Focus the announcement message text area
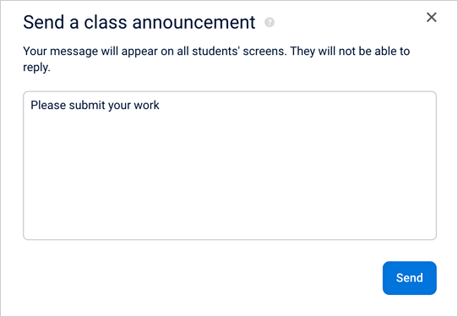Screen dimensions: 458x317 pos(230,166)
